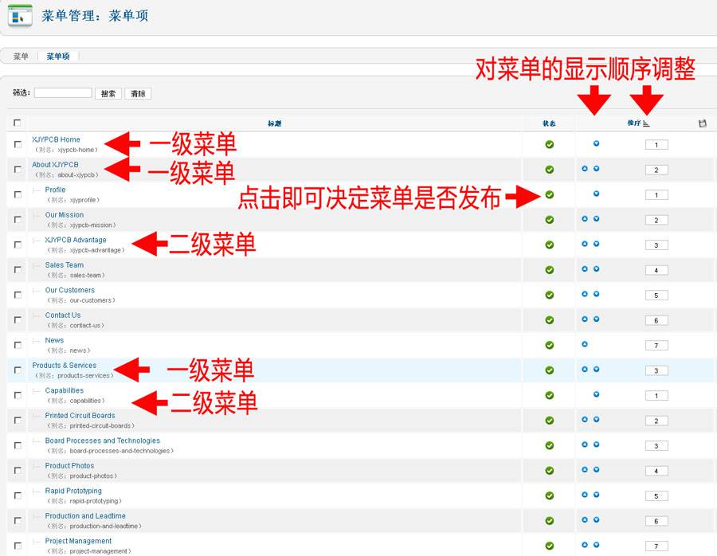Screen dimensions: 717x556
Task: Click the save-order floppy disk icon
Action: [x=703, y=123]
